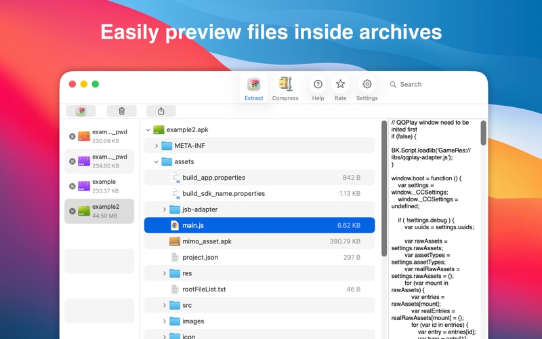Click the 6.62 KB size value
The height and width of the screenshot is (339, 542).
349,225
